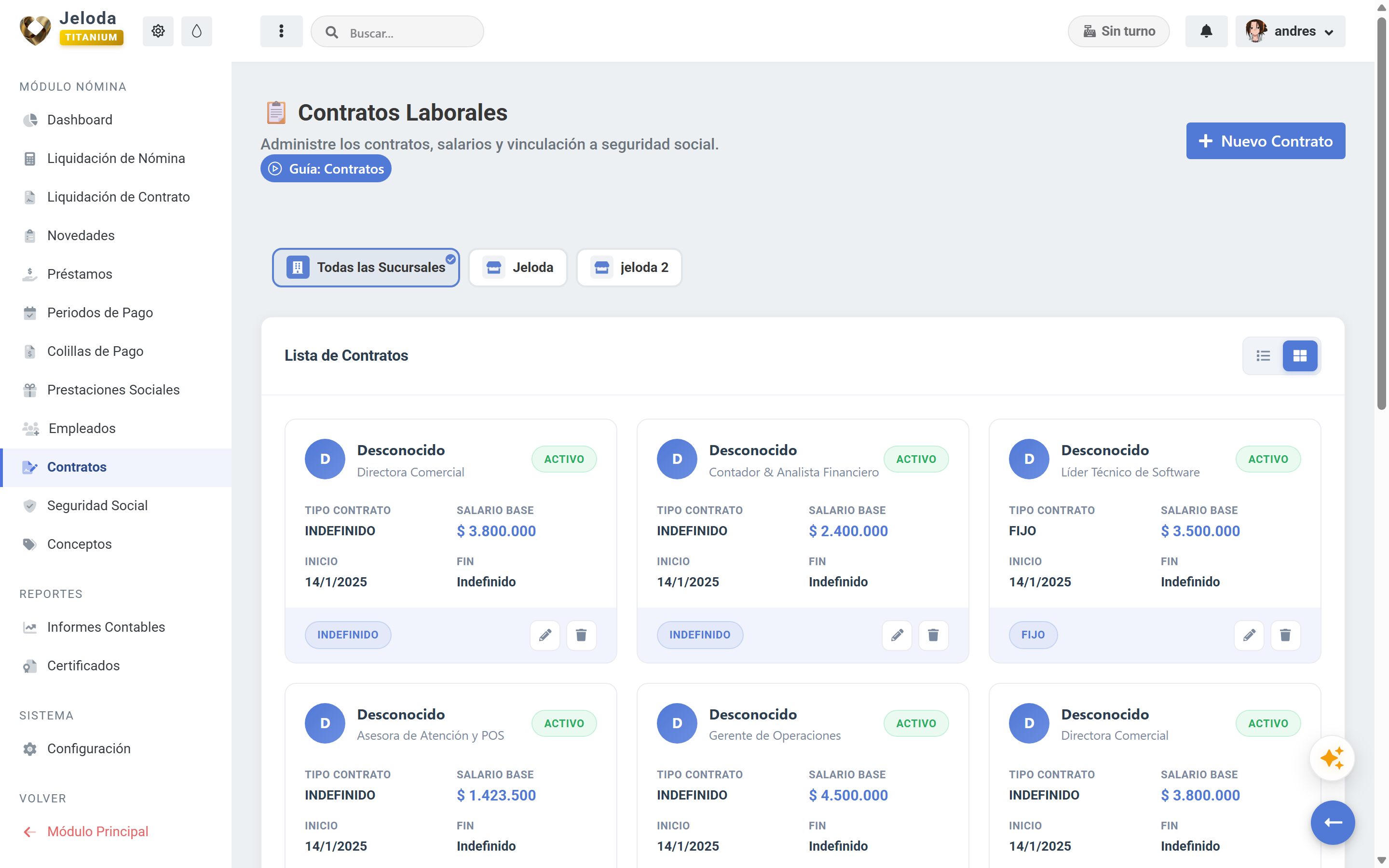This screenshot has height=868, width=1389.
Task: Click the Prestaciones Sociales gift icon
Action: tap(30, 390)
